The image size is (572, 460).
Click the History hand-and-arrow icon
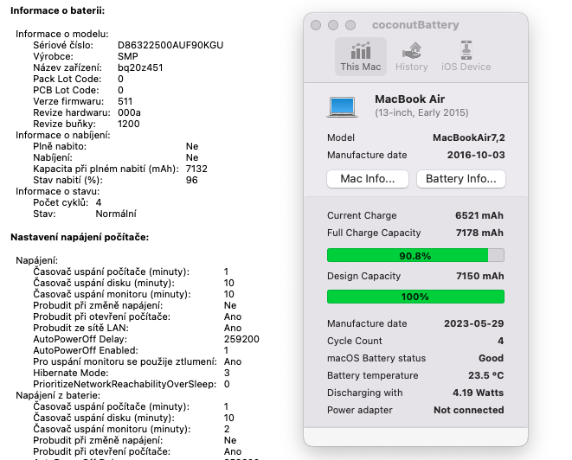[x=412, y=50]
